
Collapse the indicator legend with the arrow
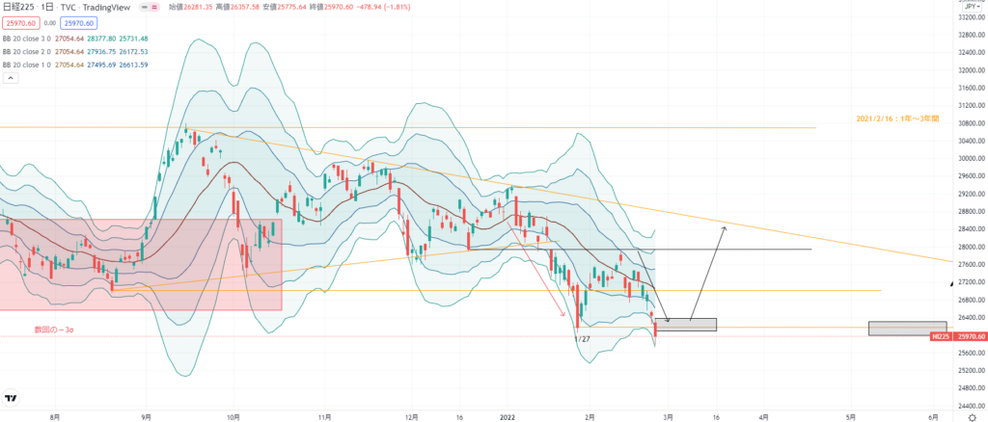coord(10,78)
